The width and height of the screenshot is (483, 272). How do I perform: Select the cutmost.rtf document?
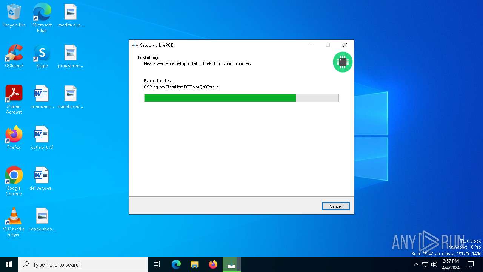click(x=42, y=138)
